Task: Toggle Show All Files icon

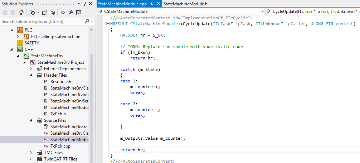Action: click(x=53, y=13)
